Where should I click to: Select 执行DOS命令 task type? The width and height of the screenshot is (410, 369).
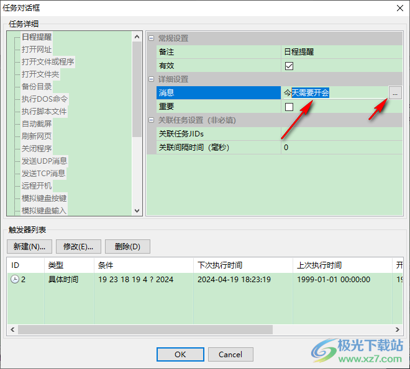coord(45,99)
